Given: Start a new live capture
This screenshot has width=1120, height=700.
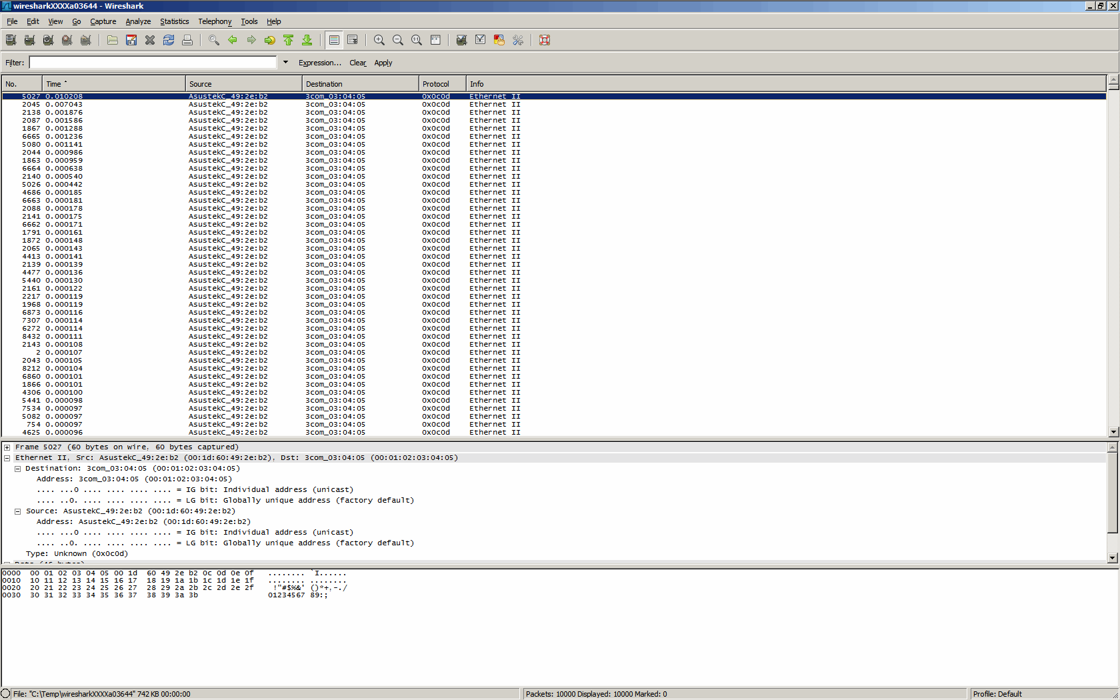Looking at the screenshot, I should pos(48,40).
